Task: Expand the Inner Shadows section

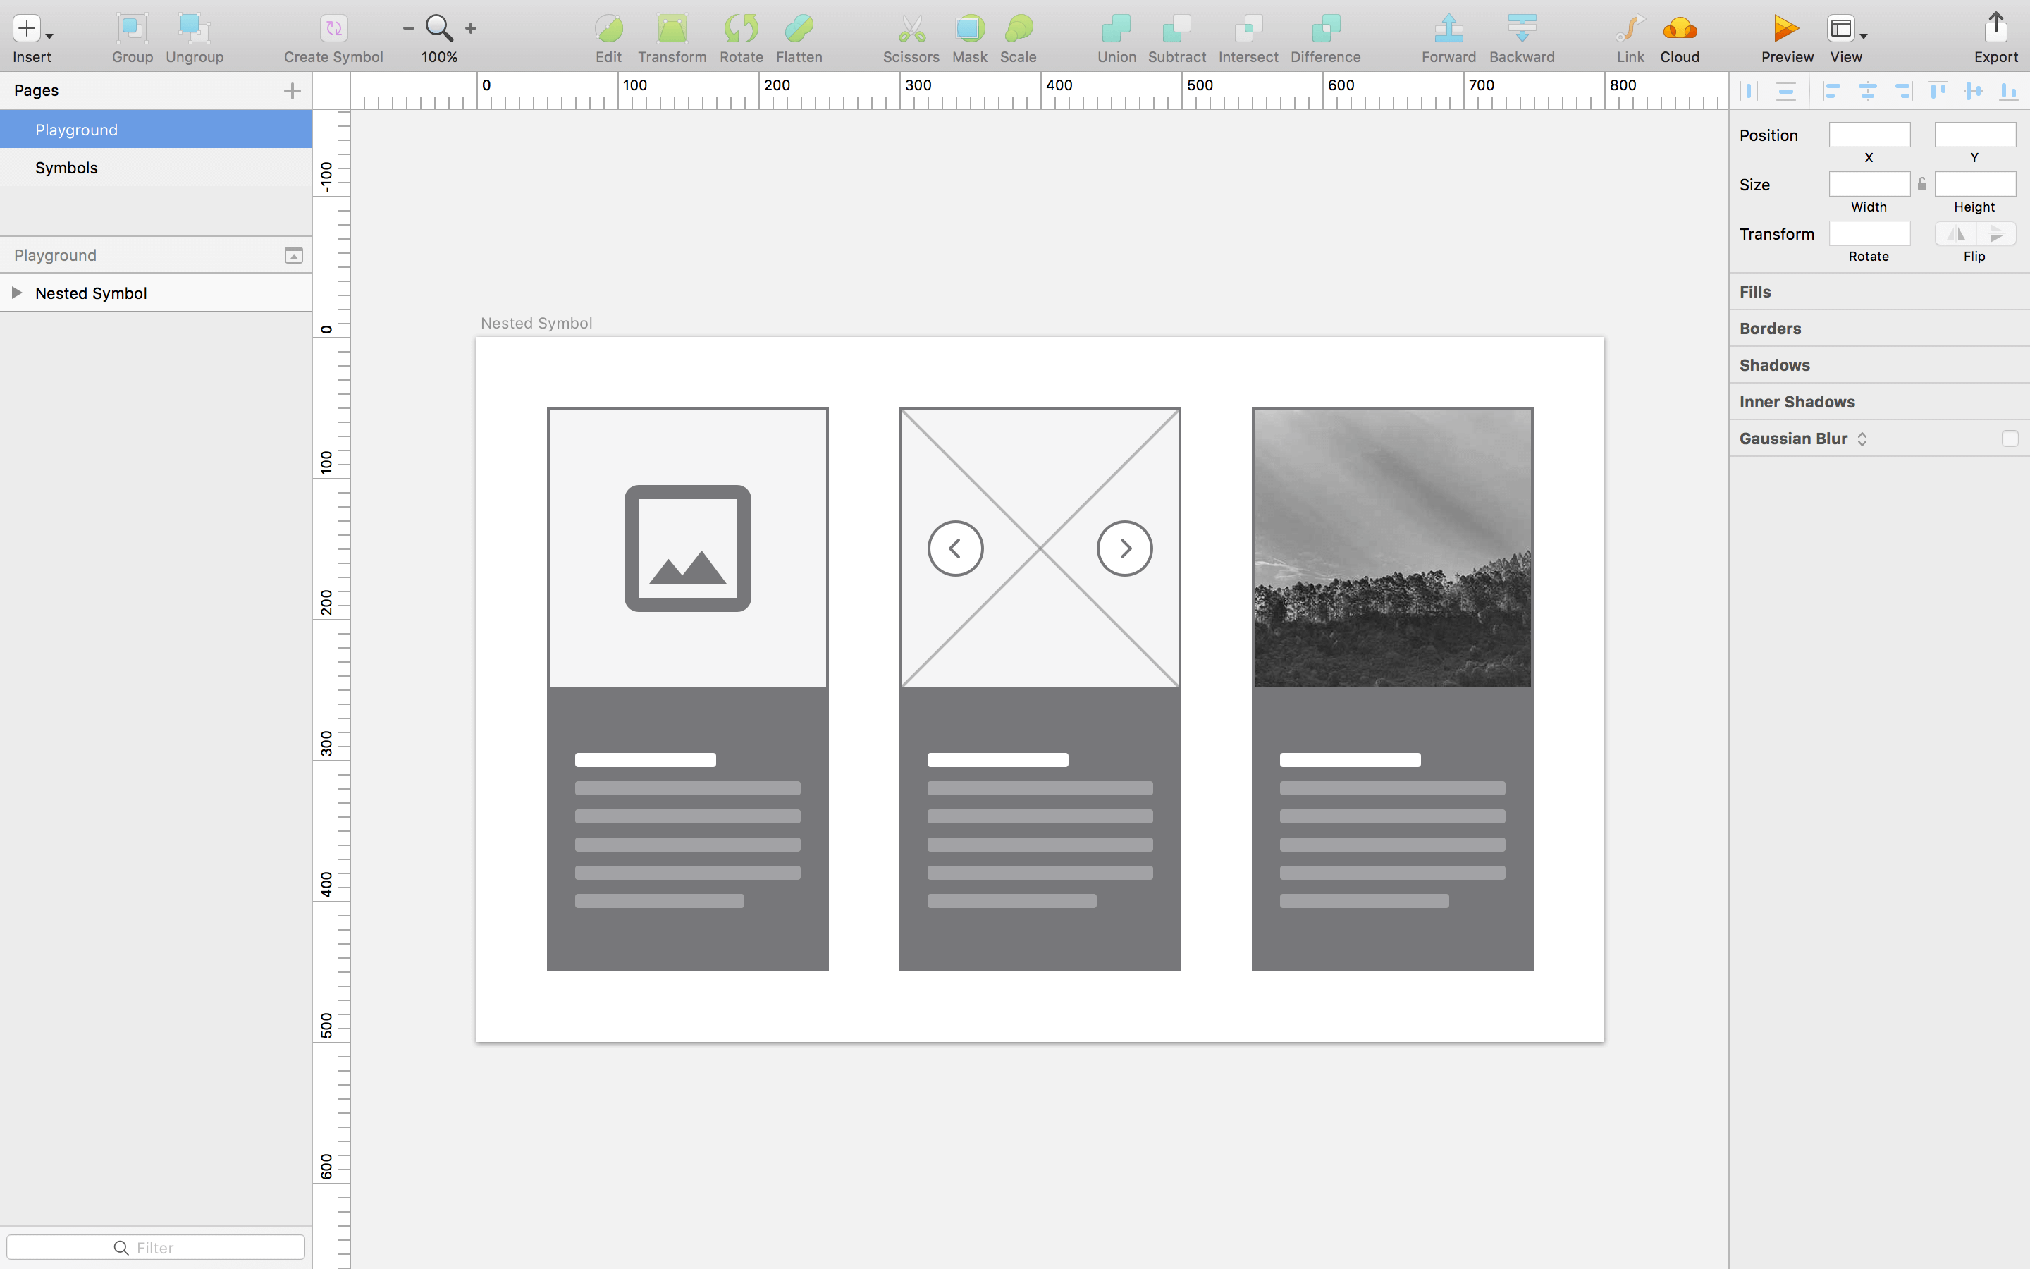Action: click(1796, 400)
